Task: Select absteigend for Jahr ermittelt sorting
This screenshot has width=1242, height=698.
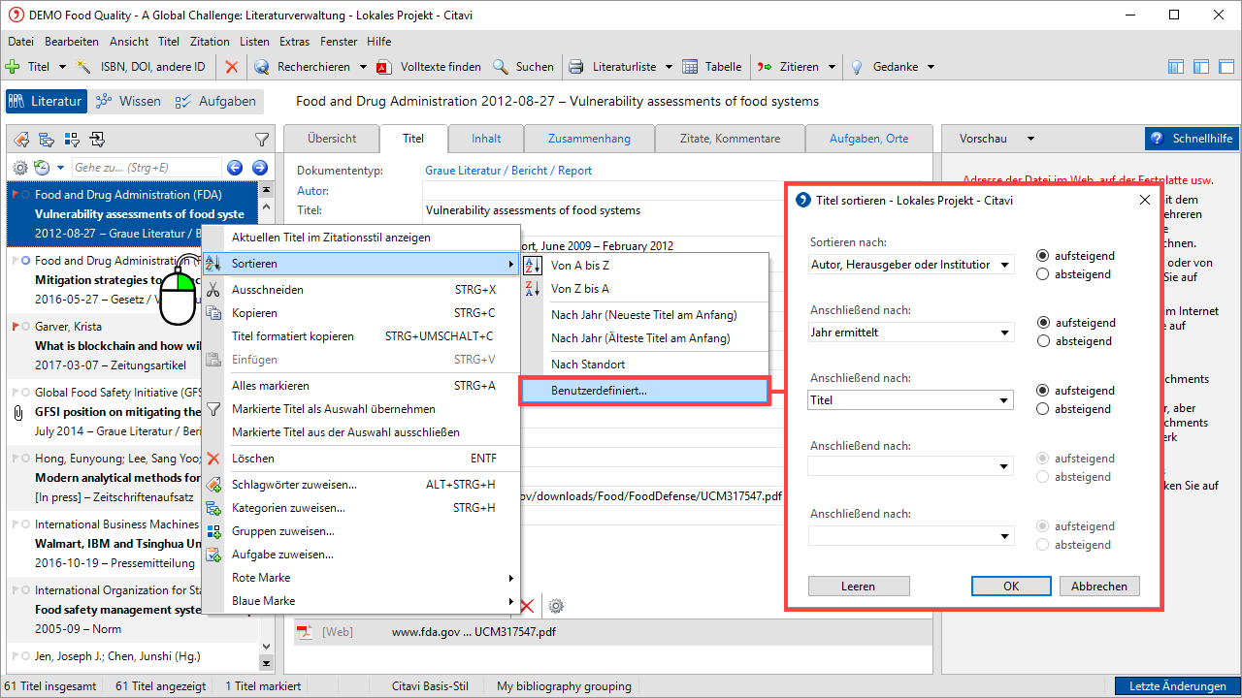Action: click(1043, 341)
